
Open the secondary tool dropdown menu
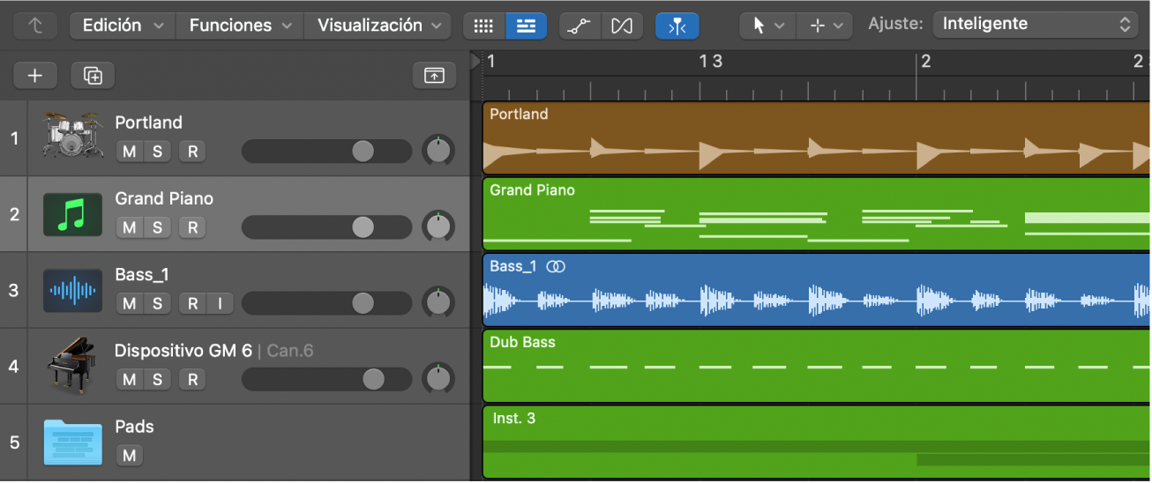(x=824, y=26)
